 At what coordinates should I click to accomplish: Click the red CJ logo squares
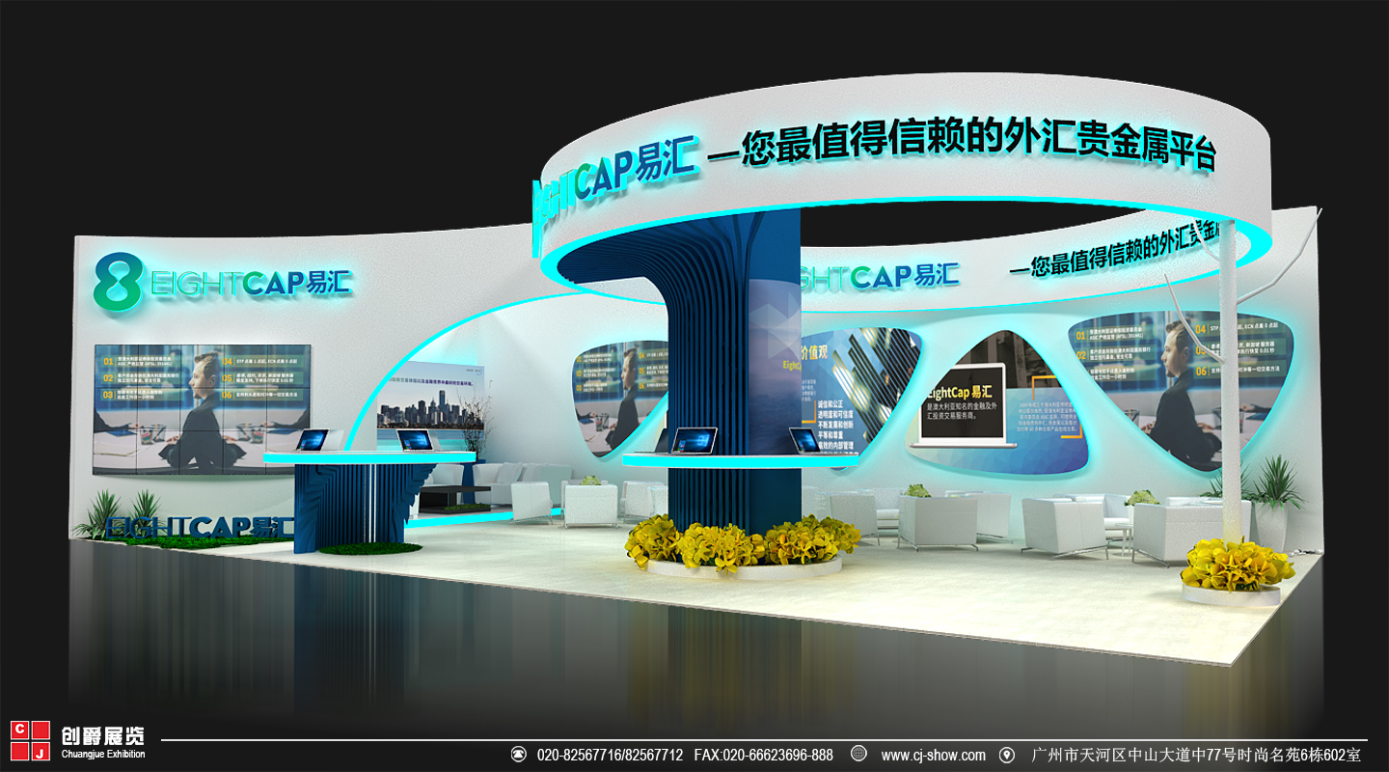pyautogui.click(x=30, y=741)
